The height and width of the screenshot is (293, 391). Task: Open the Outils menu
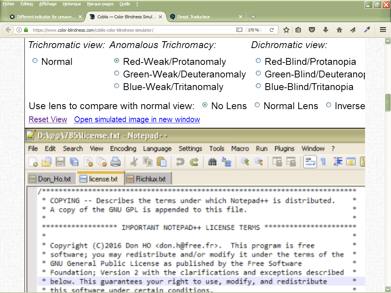coord(125,4)
